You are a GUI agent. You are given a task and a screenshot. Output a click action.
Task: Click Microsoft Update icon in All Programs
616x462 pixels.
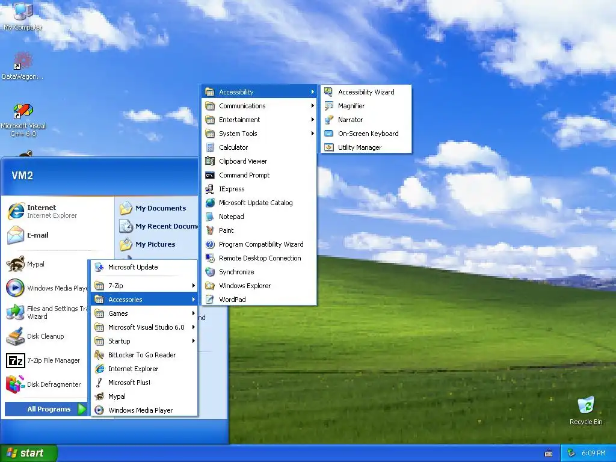tap(99, 267)
